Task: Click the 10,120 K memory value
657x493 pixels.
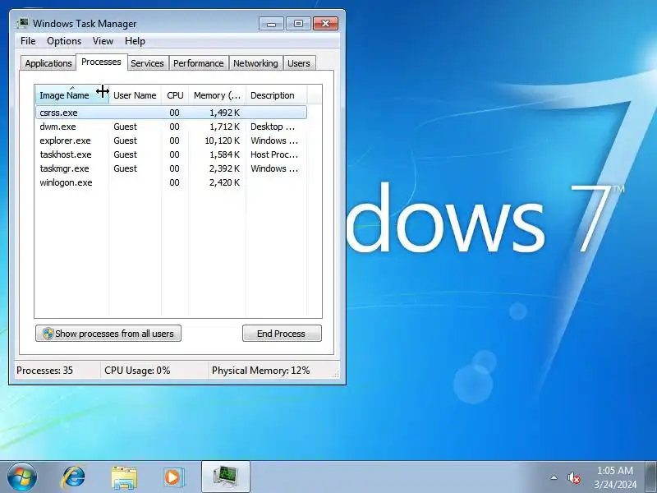Action: click(222, 141)
